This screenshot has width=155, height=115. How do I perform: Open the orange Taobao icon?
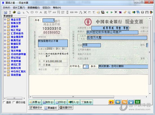[x=124, y=102]
